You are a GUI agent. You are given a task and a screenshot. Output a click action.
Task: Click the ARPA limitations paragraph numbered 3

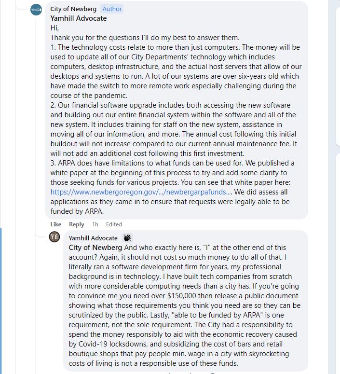point(172,187)
